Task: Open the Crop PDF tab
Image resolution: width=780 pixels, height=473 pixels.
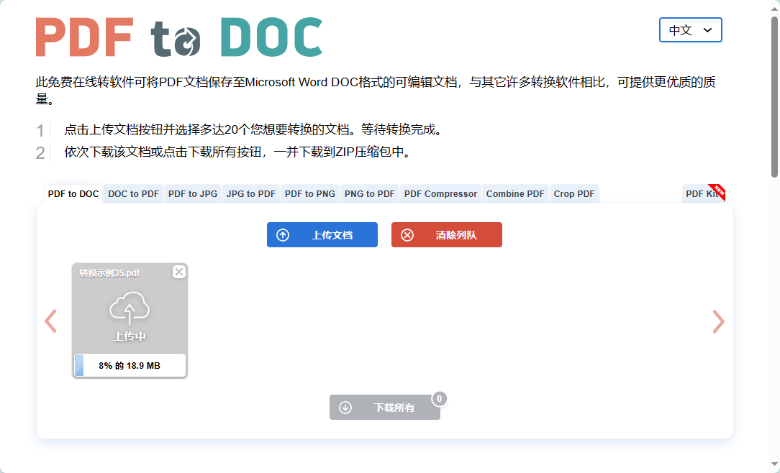Action: click(573, 193)
